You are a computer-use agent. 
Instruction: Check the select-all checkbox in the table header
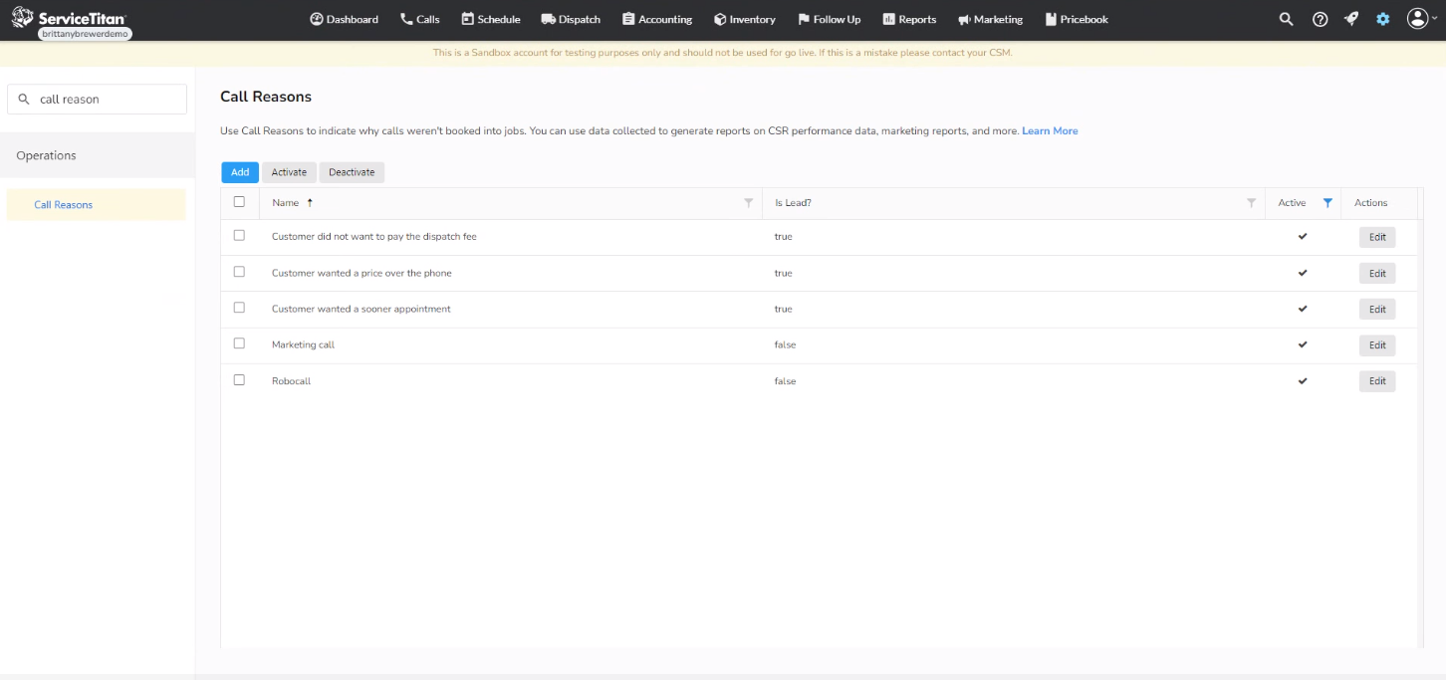coord(239,201)
